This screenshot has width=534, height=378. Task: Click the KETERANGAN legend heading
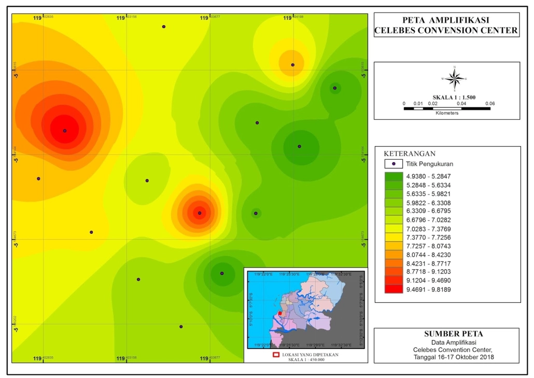pos(410,153)
